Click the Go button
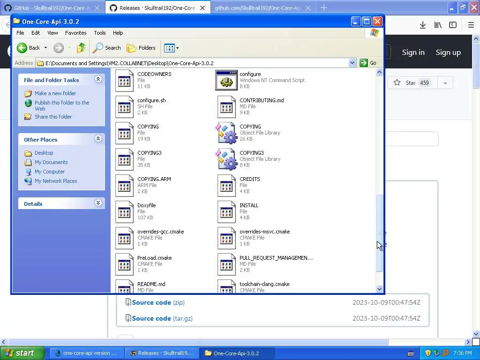This screenshot has width=480, height=360. pos(368,63)
